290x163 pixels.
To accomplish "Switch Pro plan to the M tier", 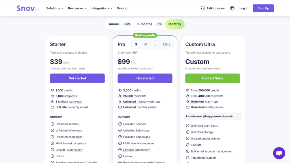I will 146,44.
